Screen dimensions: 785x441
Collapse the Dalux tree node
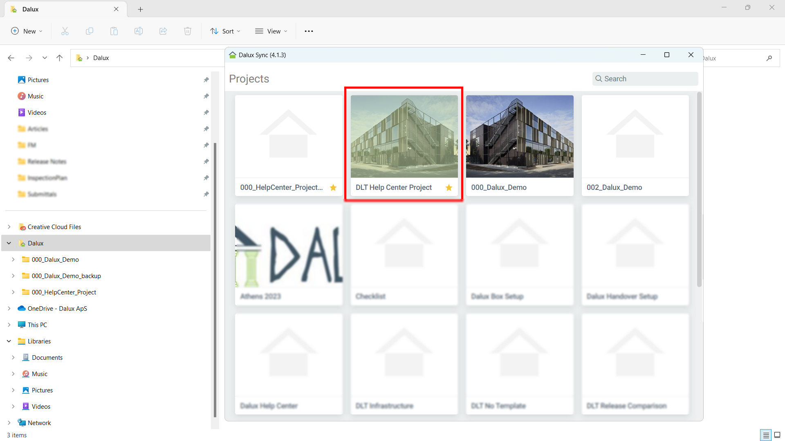[x=9, y=243]
